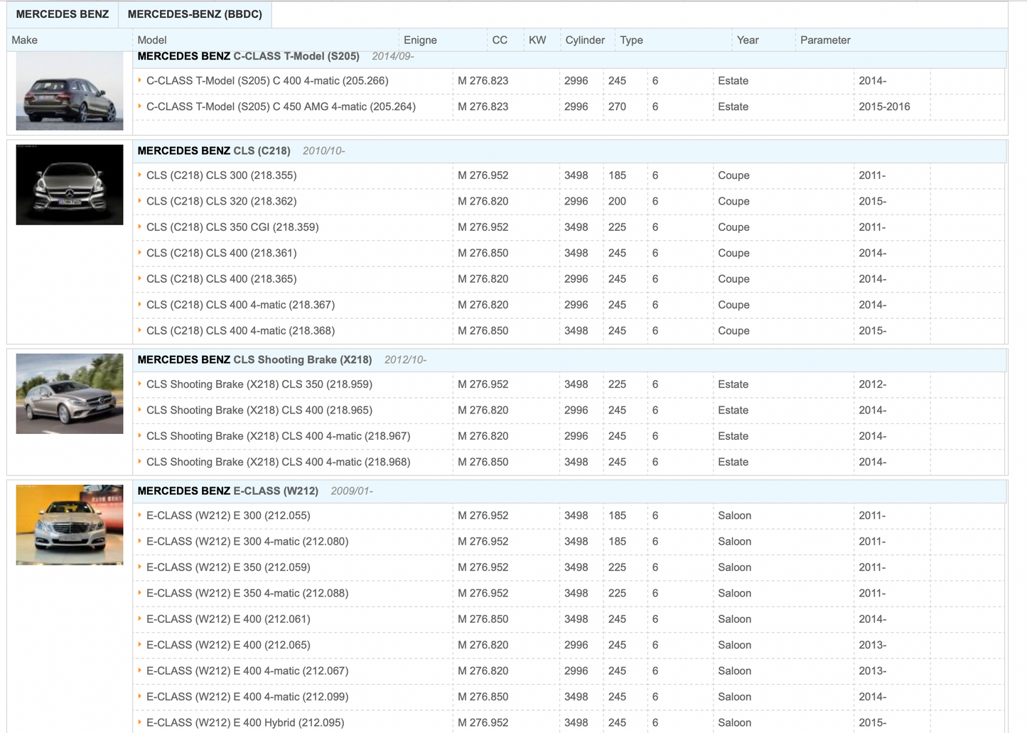Open E 400 Hybrid (212.095) model row
The width and height of the screenshot is (1027, 733).
(245, 723)
